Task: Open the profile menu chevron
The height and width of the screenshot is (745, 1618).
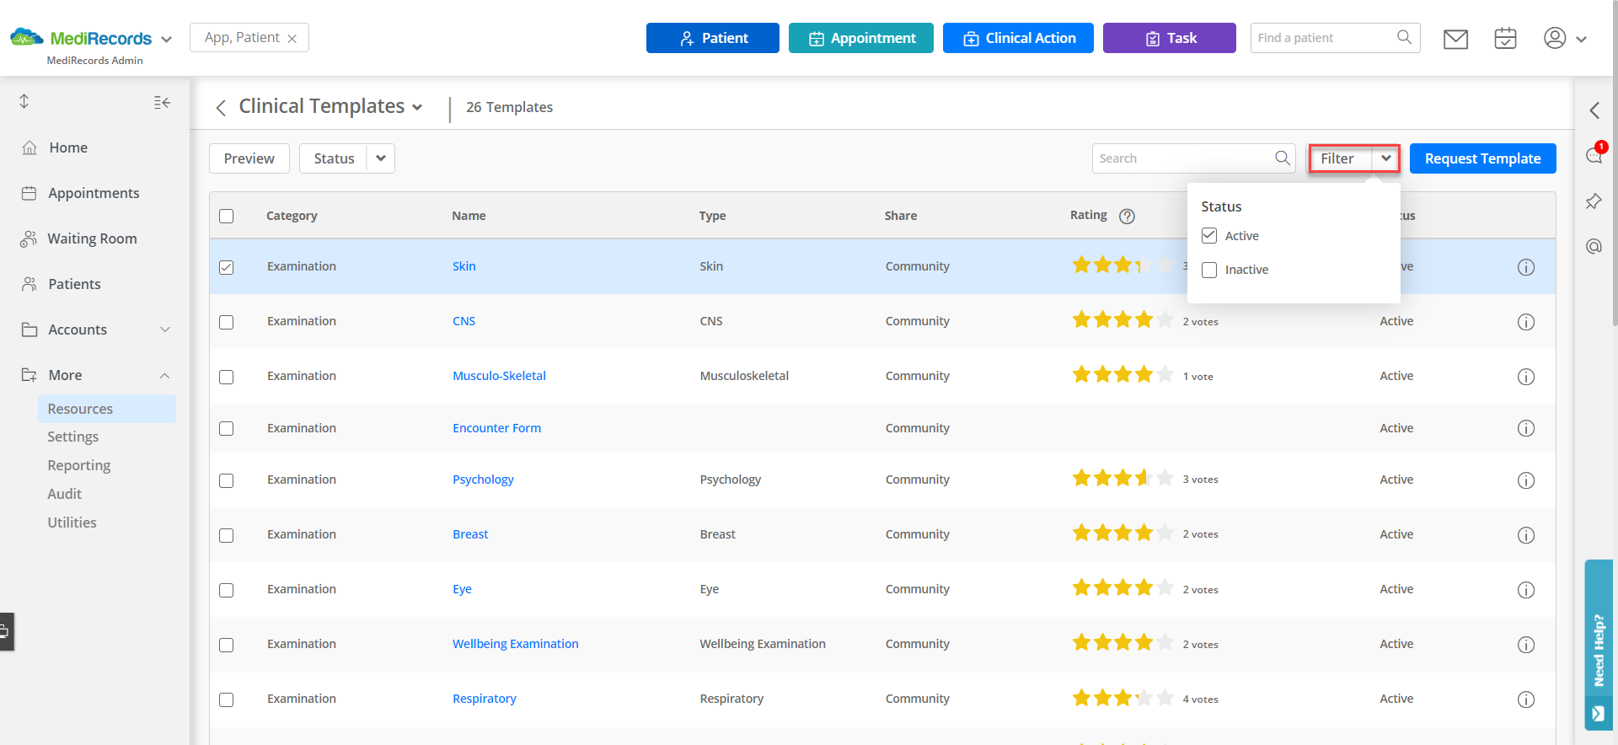Action: point(1581,40)
